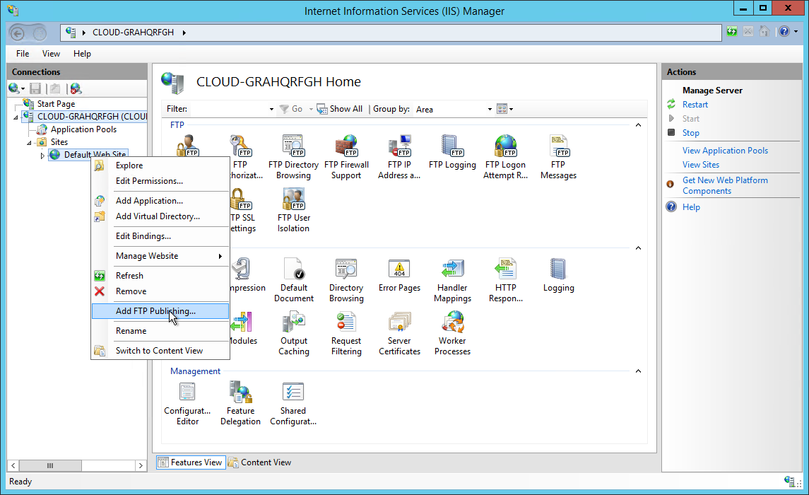Click View Sites link
The image size is (809, 495).
[701, 165]
